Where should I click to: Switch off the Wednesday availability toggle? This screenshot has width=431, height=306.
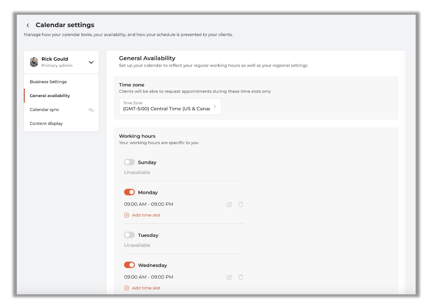[x=130, y=265]
